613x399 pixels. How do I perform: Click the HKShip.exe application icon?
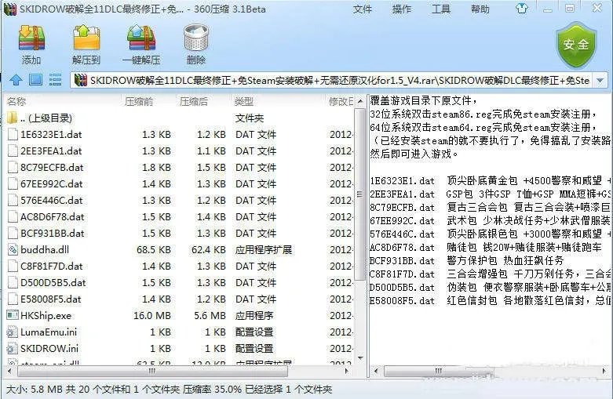[x=13, y=315]
